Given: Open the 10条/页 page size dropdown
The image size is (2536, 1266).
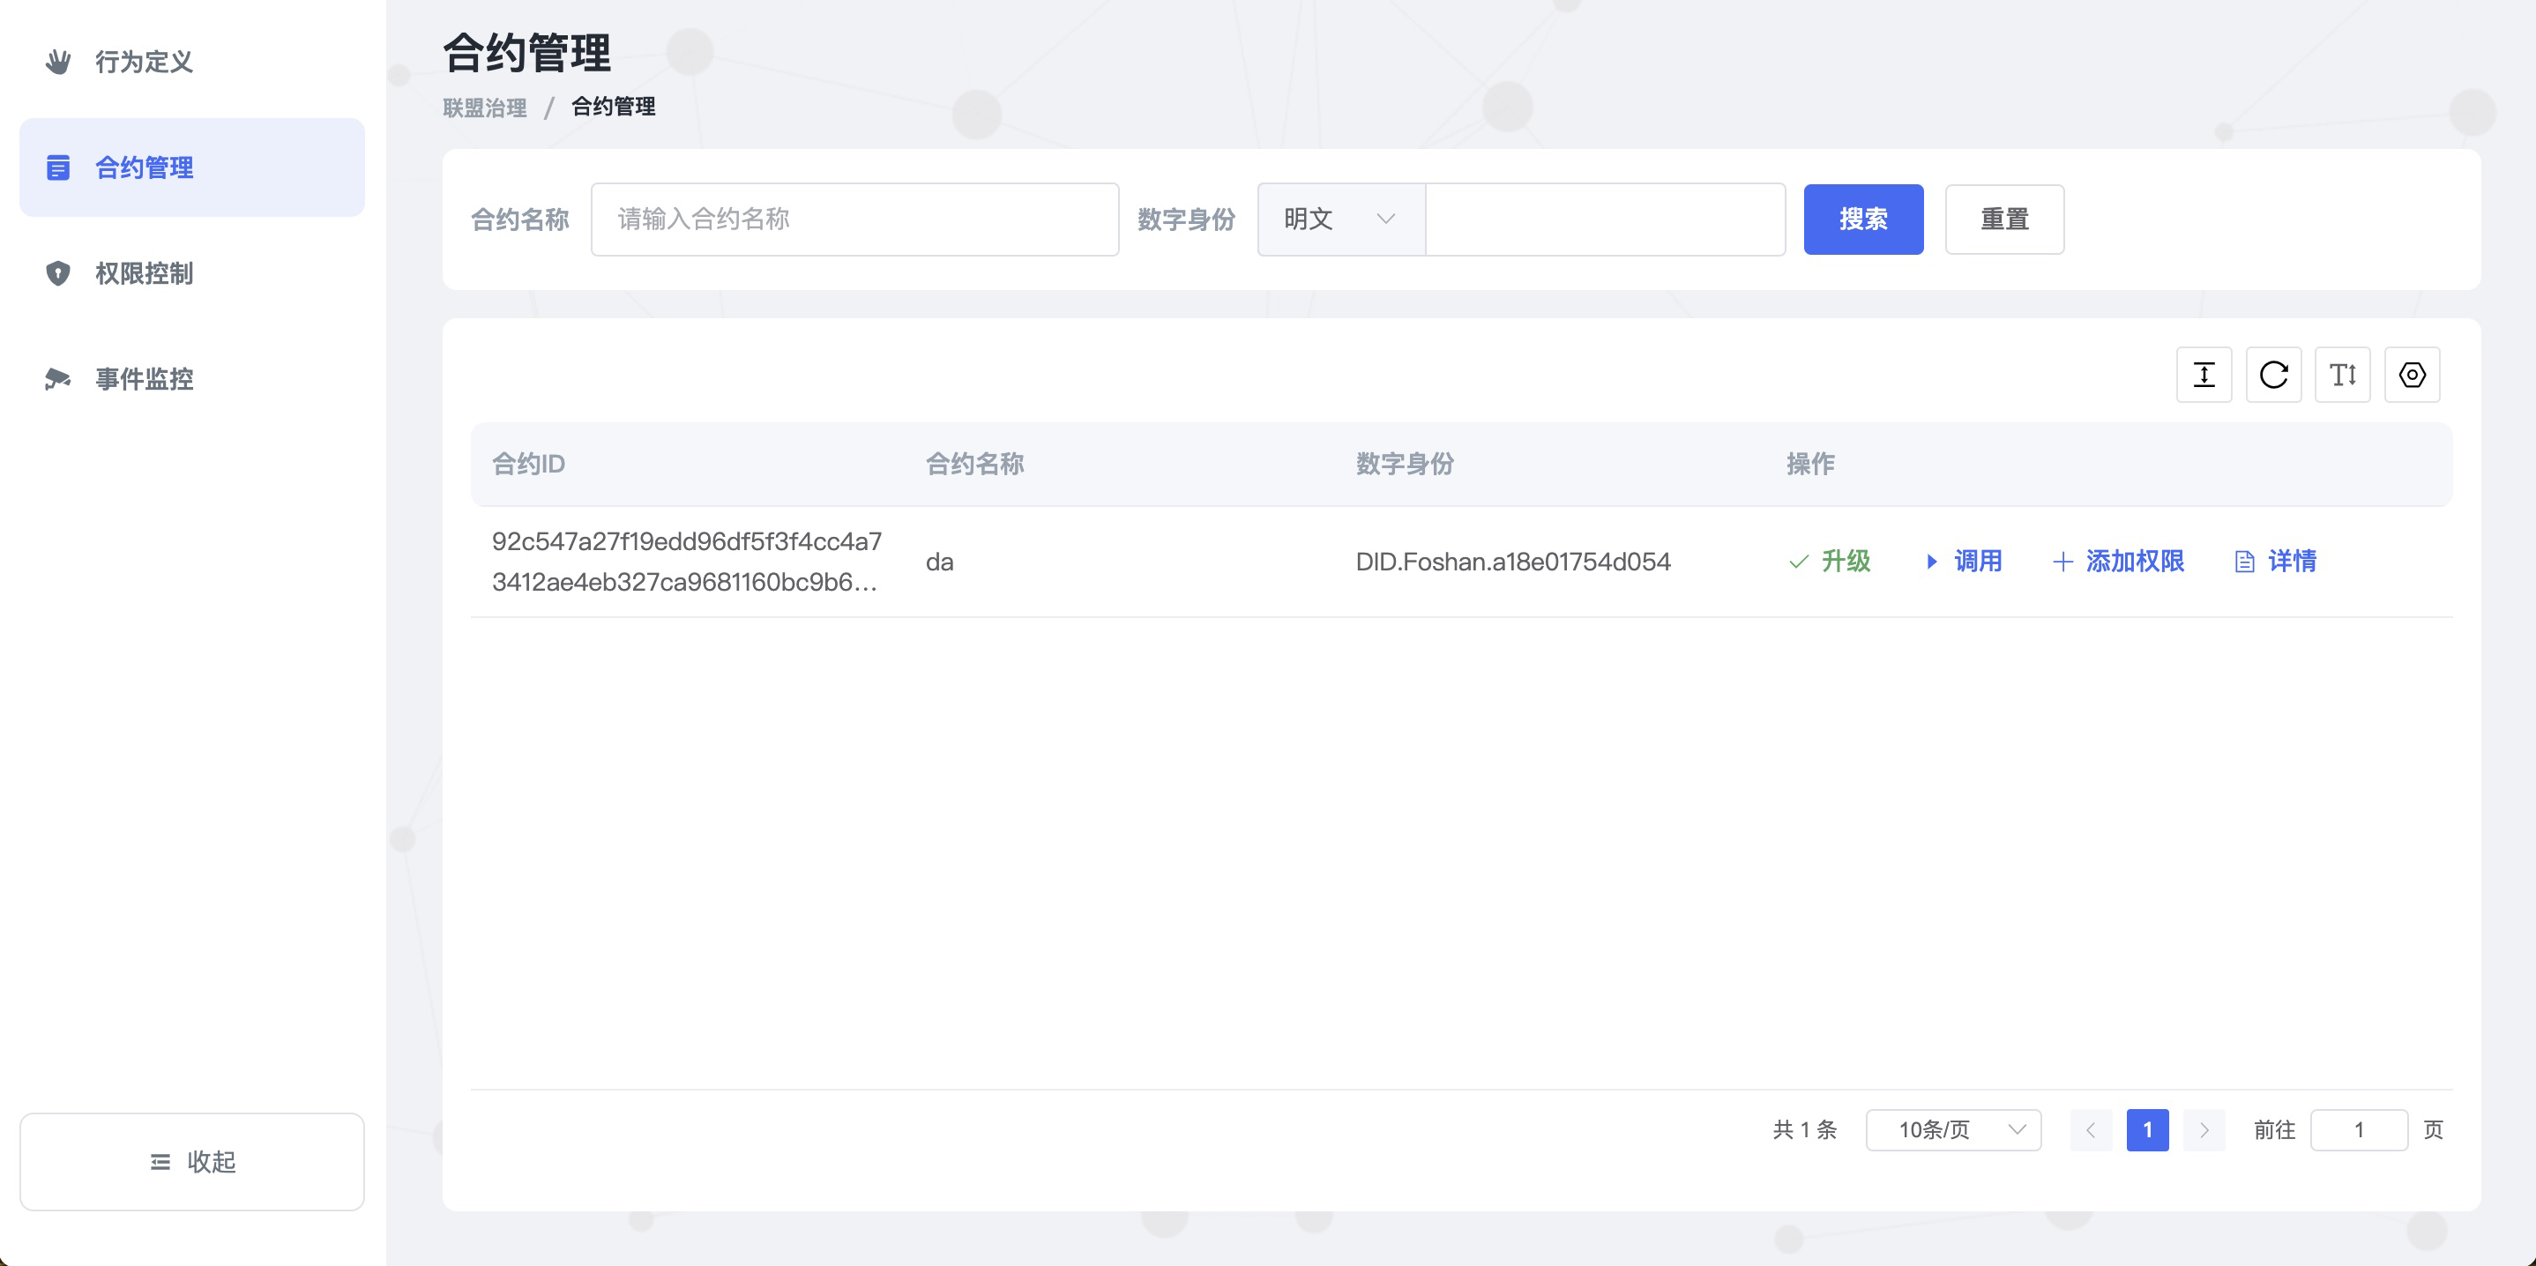Looking at the screenshot, I should tap(1953, 1129).
